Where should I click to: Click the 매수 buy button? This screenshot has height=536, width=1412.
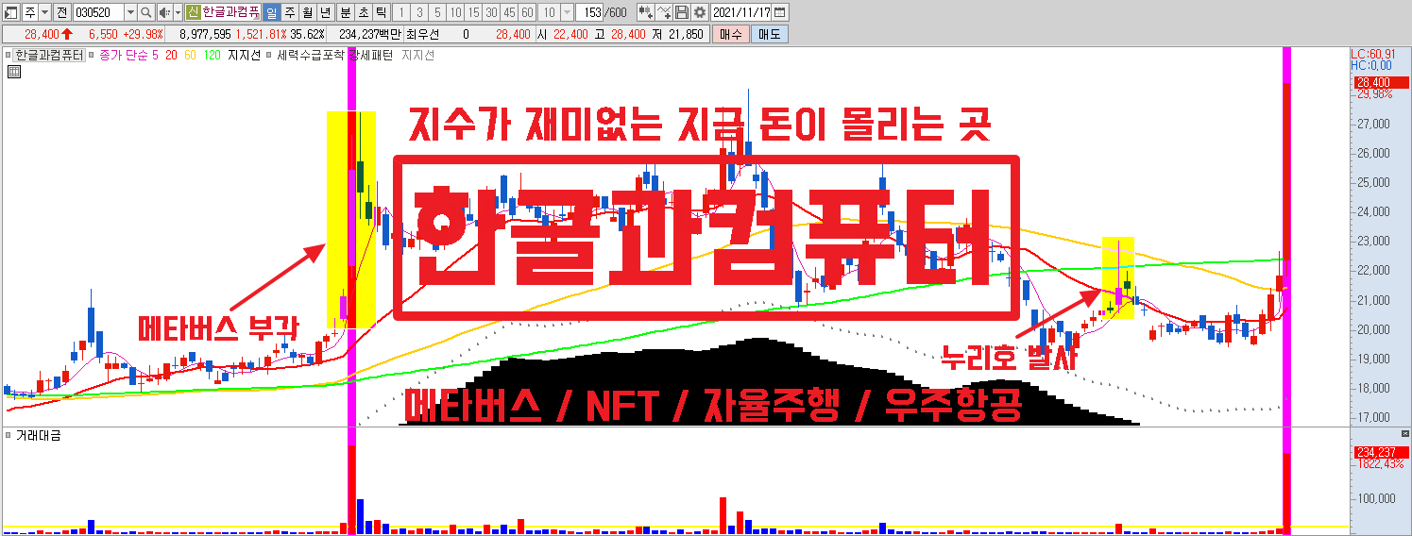coord(730,34)
